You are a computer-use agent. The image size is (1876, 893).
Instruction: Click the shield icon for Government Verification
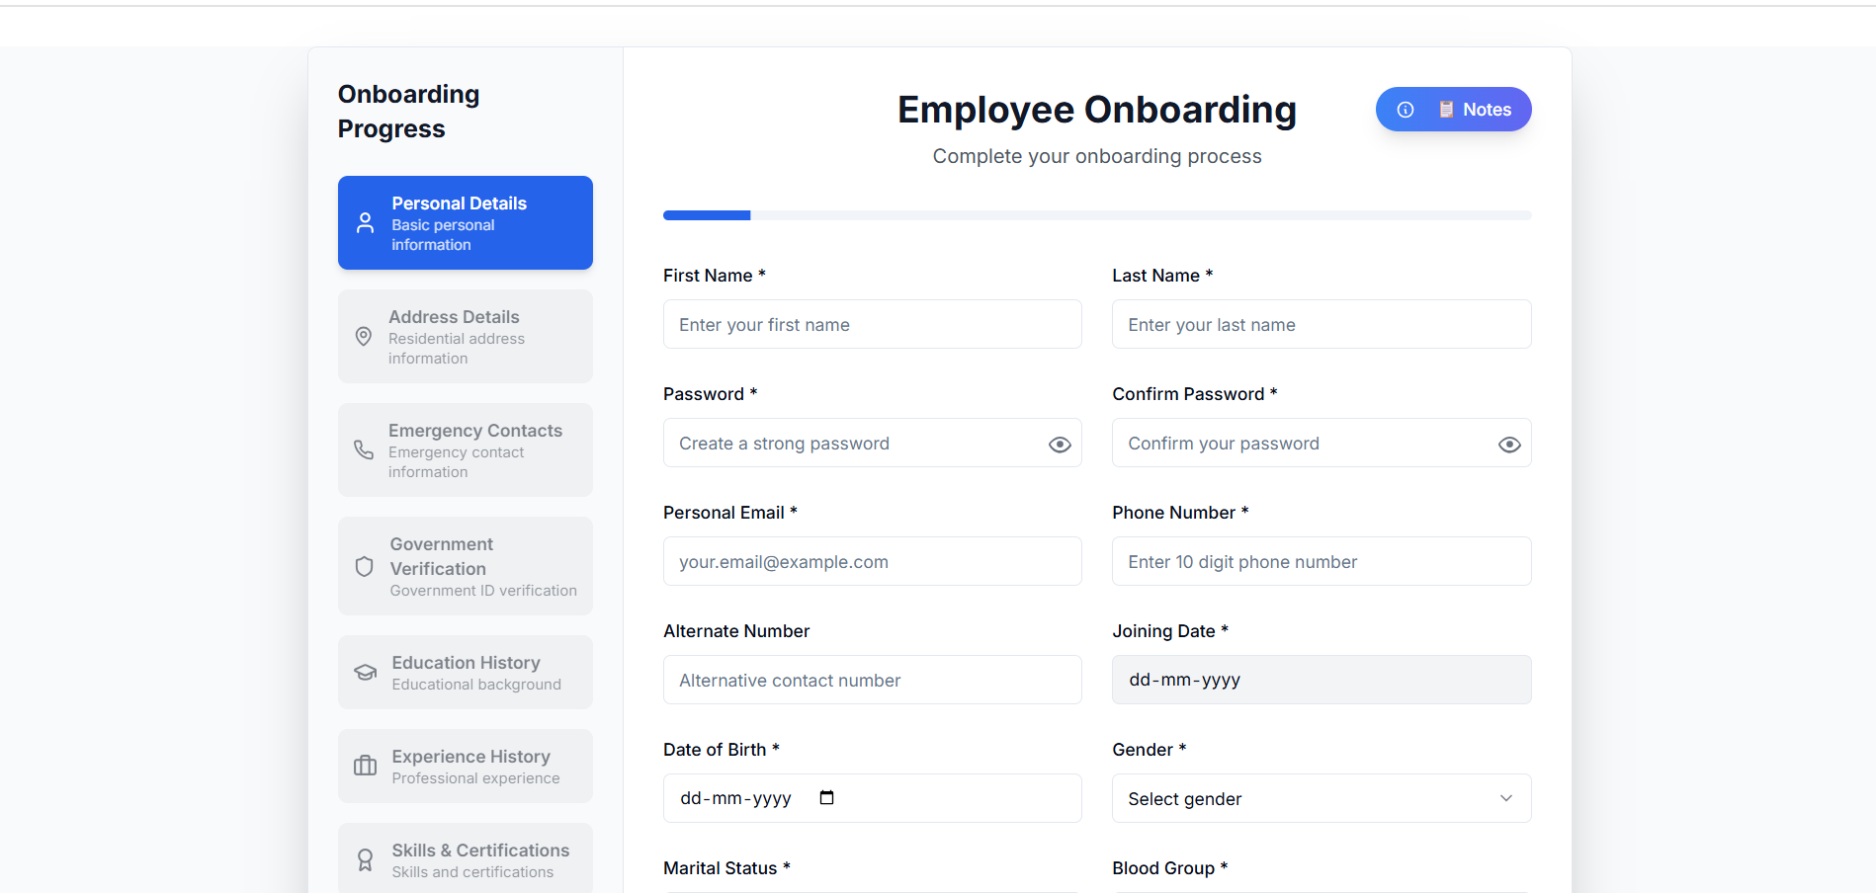tap(365, 566)
